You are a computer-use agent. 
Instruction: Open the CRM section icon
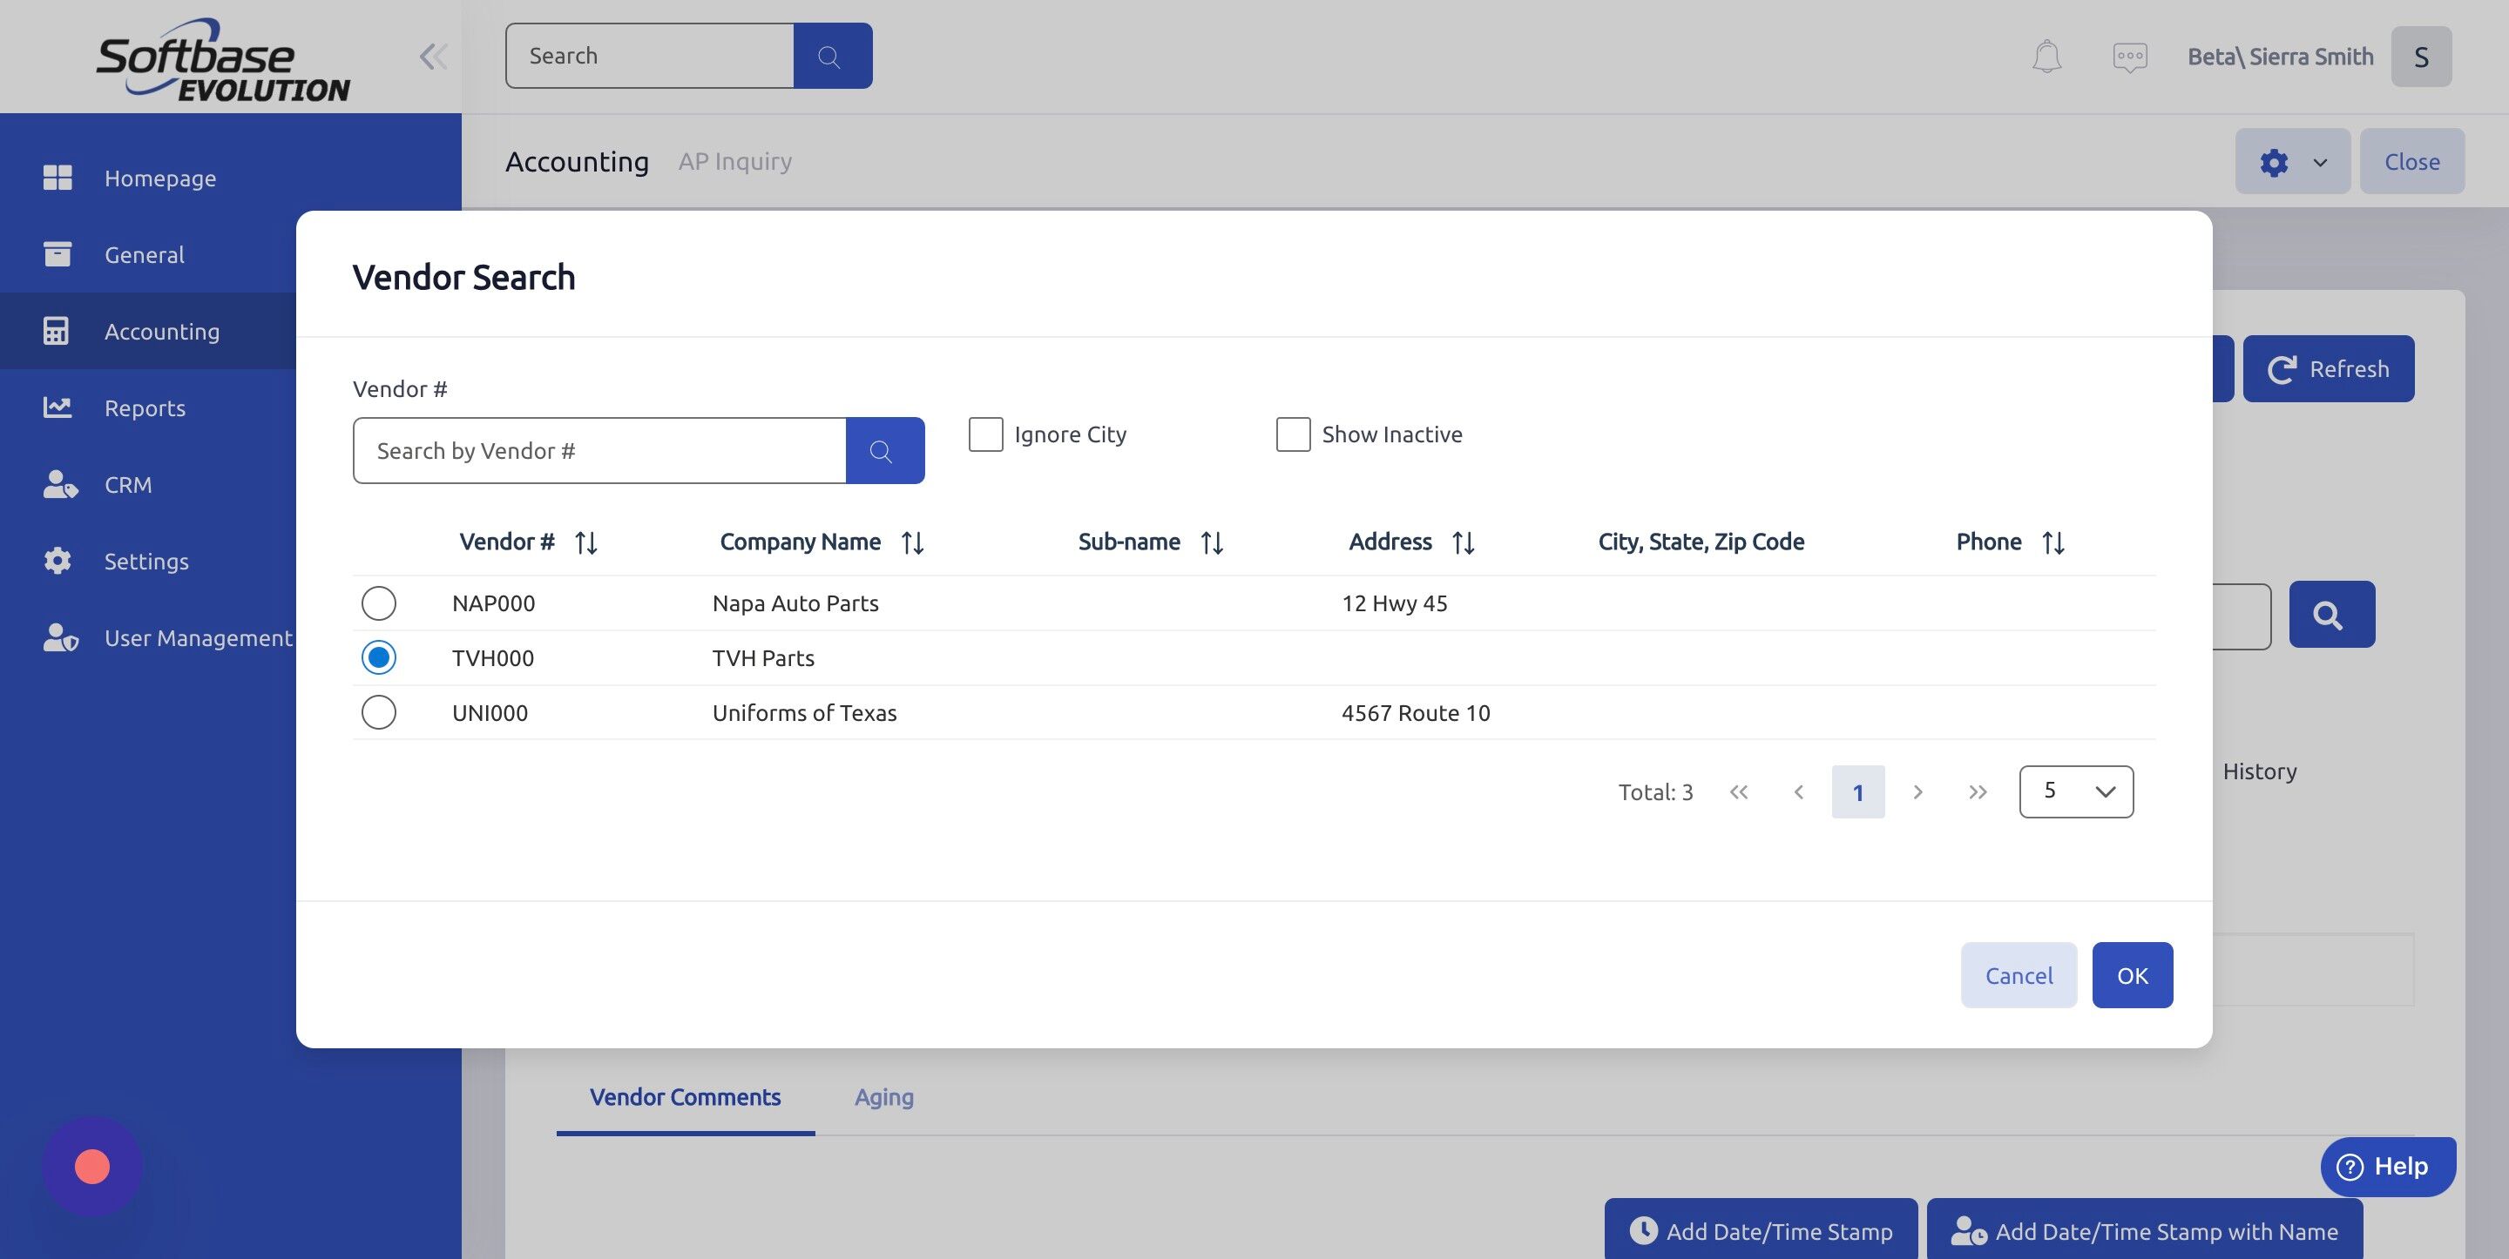[58, 485]
